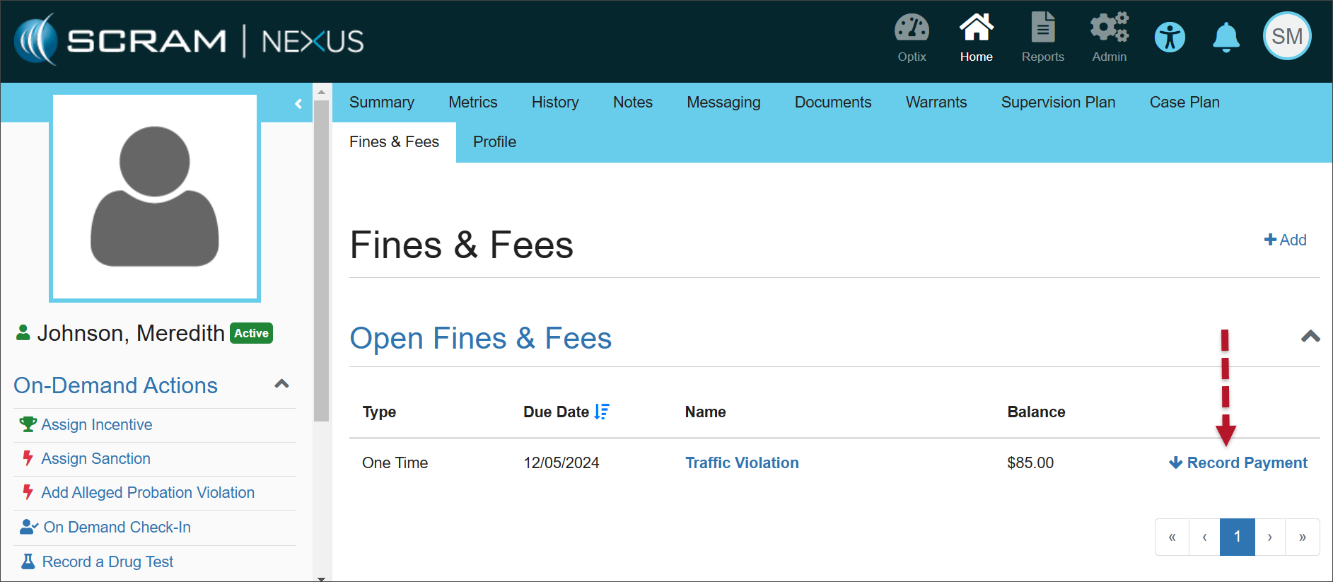Open the Traffic Violation fee link

pyautogui.click(x=742, y=463)
